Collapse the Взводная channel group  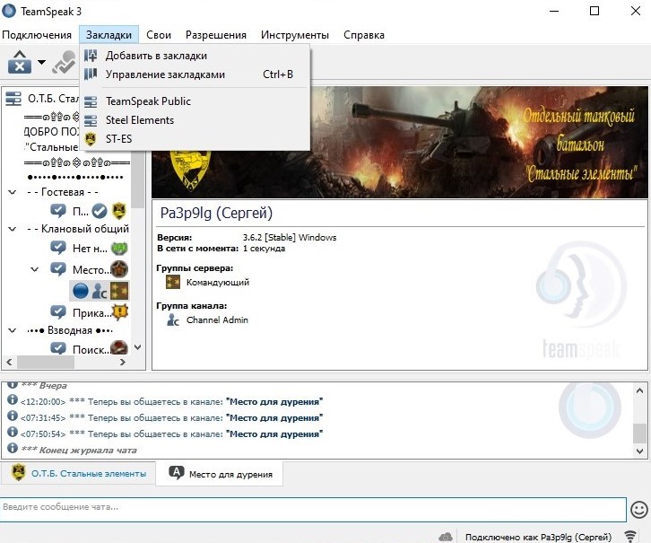(13, 330)
